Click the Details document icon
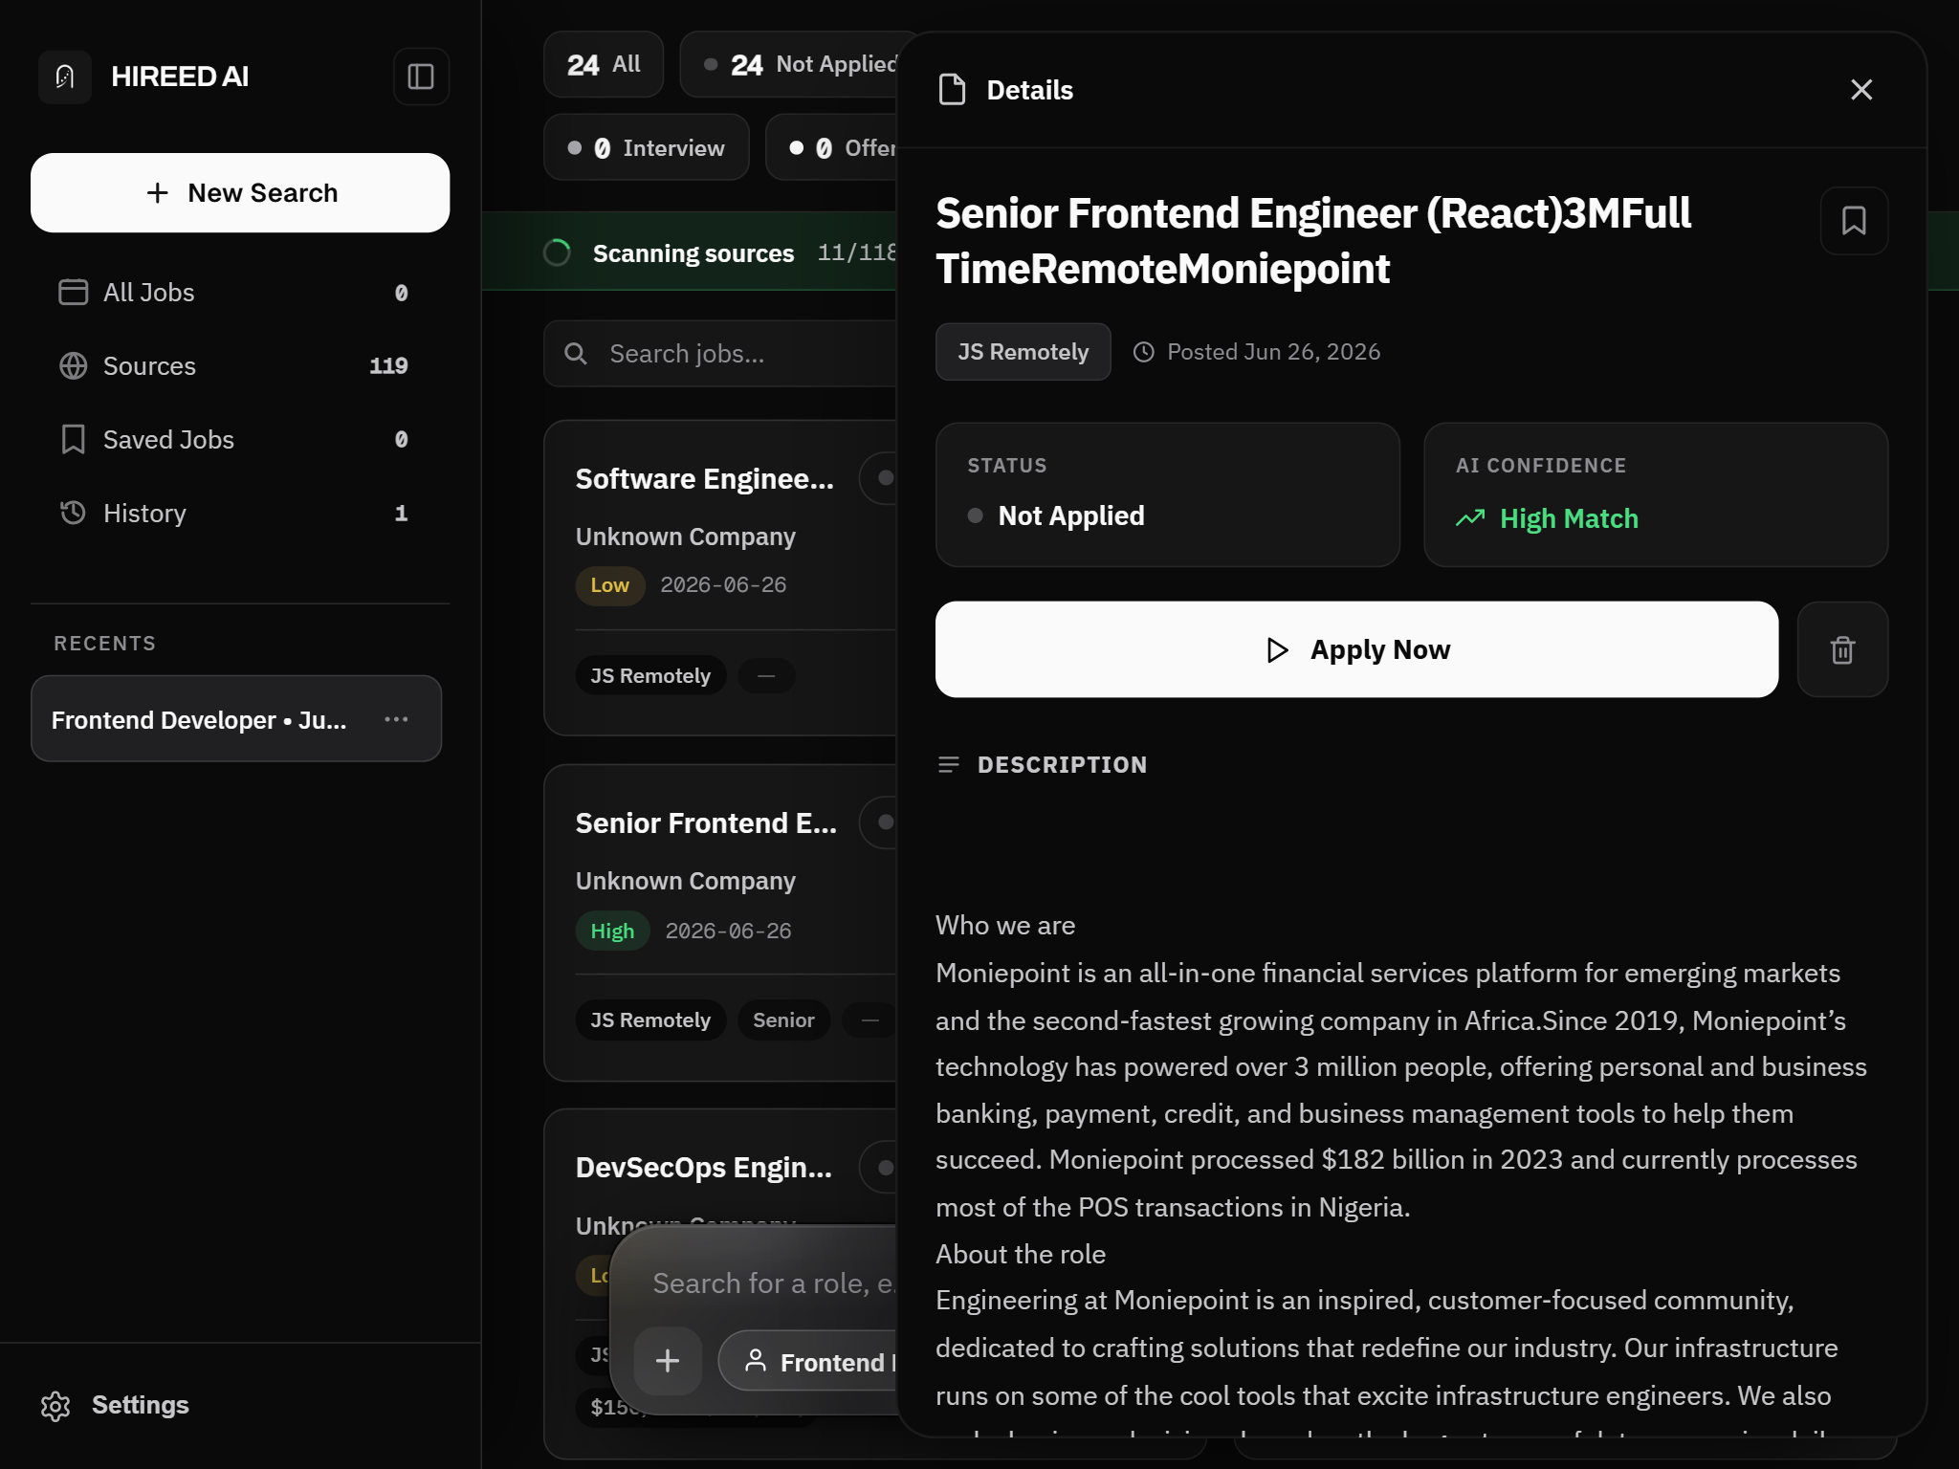The image size is (1959, 1469). click(x=952, y=90)
